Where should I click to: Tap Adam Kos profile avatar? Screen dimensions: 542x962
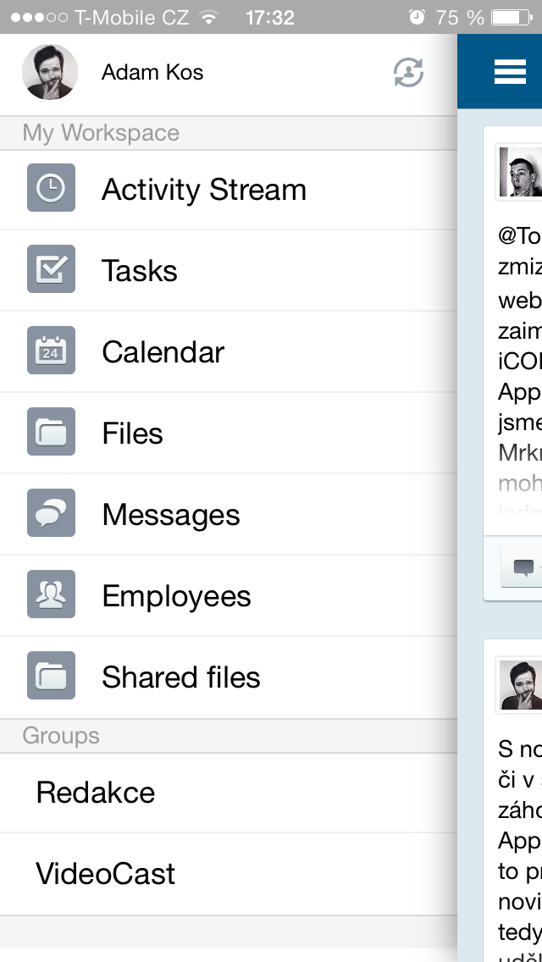50,72
